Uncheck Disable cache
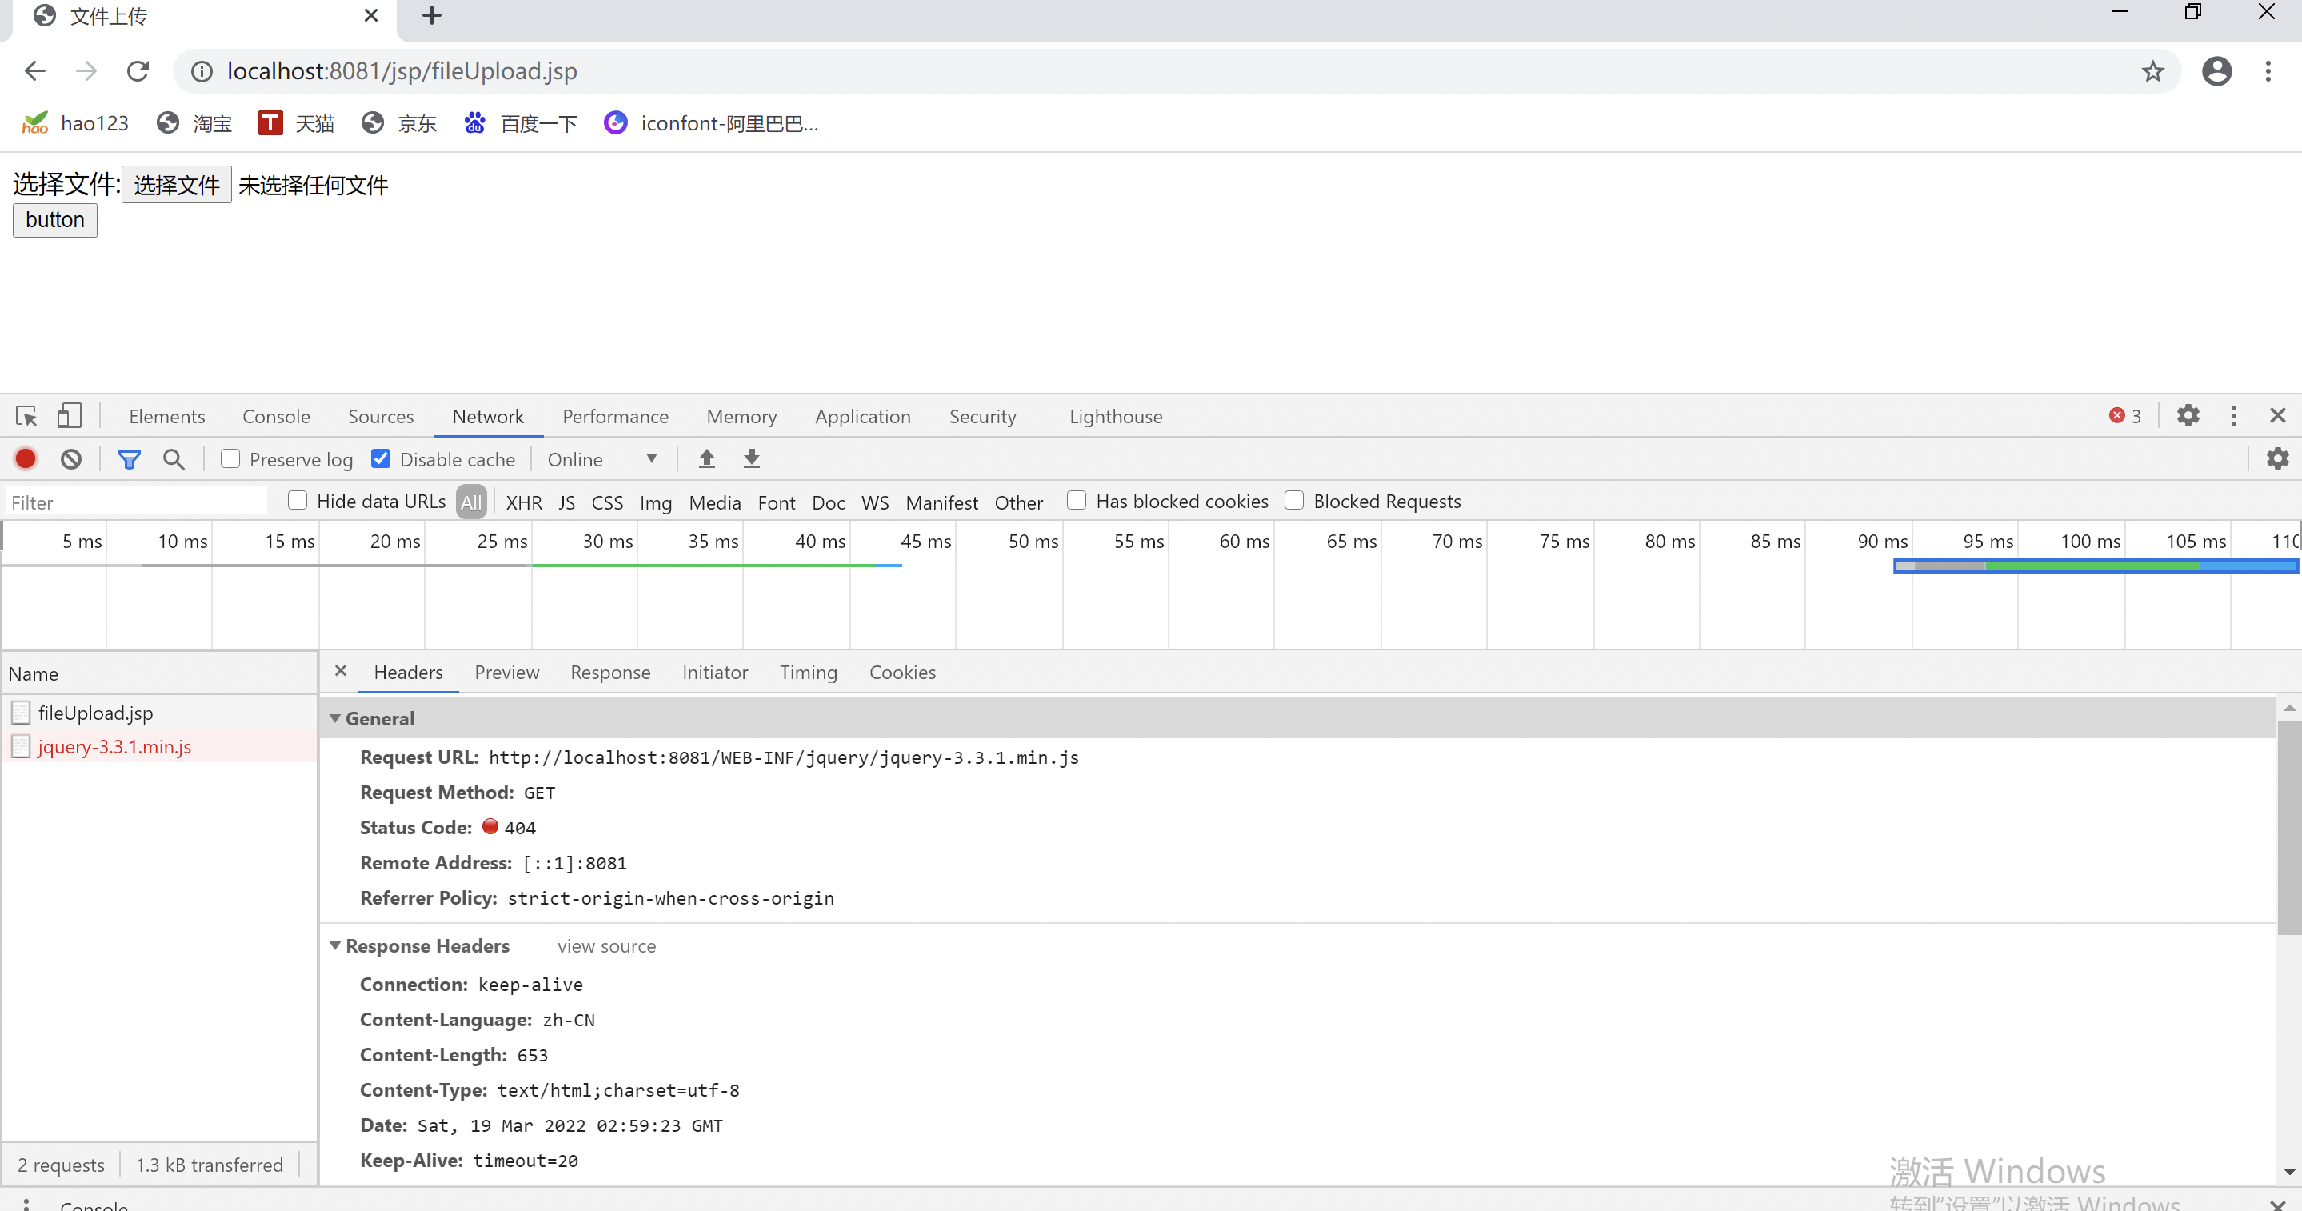 (381, 459)
